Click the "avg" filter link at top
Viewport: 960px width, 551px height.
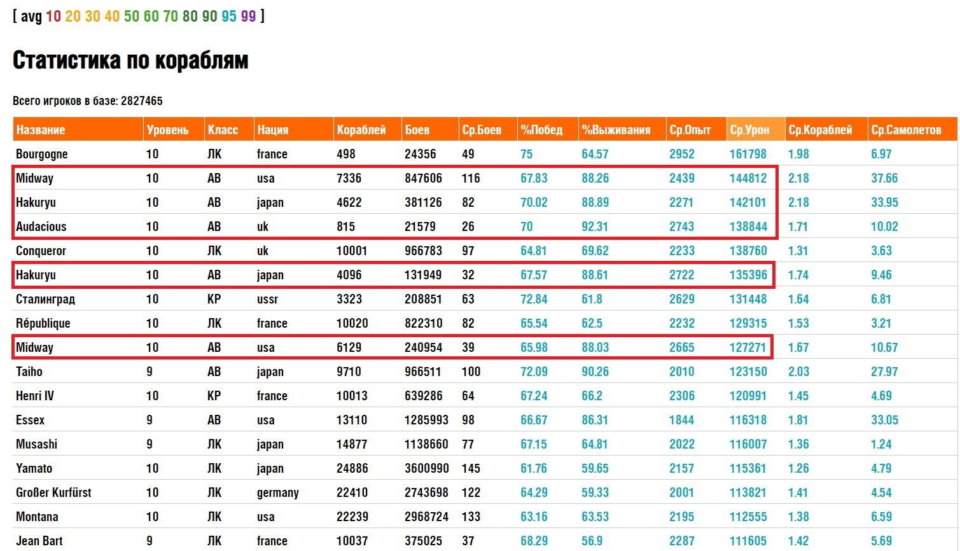[31, 16]
